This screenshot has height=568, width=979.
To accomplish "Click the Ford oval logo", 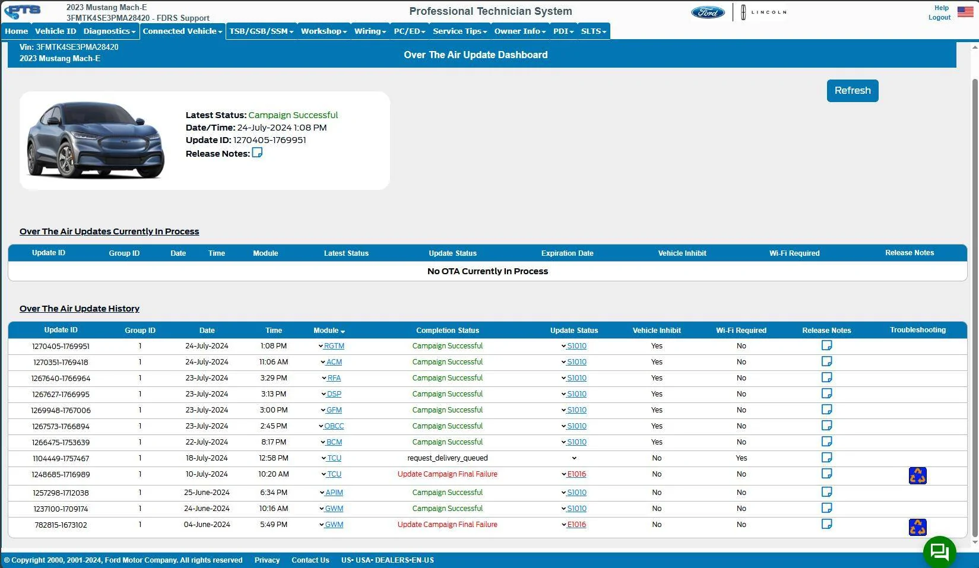I will [708, 12].
